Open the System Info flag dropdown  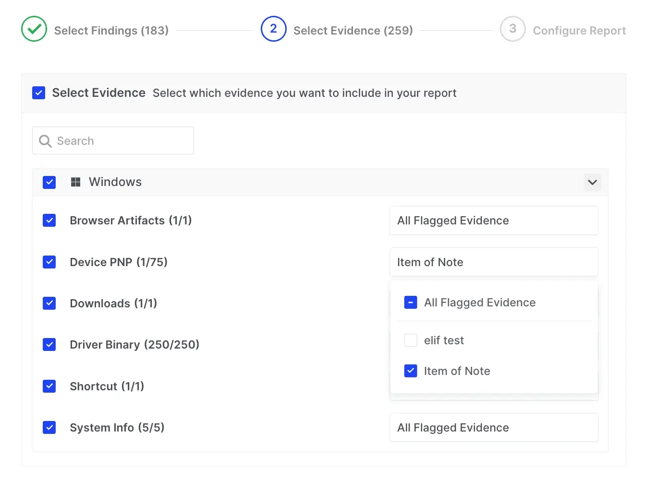tap(494, 428)
